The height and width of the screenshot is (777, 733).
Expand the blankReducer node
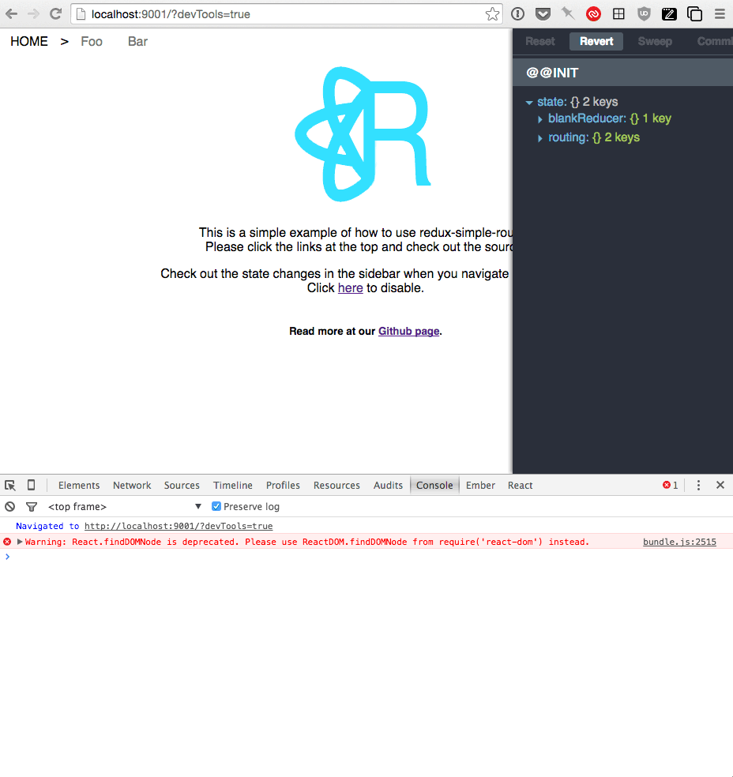click(539, 119)
